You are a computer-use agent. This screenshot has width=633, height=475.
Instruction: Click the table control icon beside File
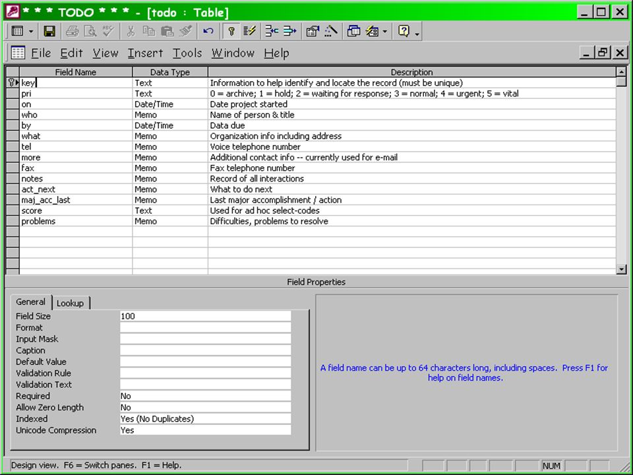[18, 53]
